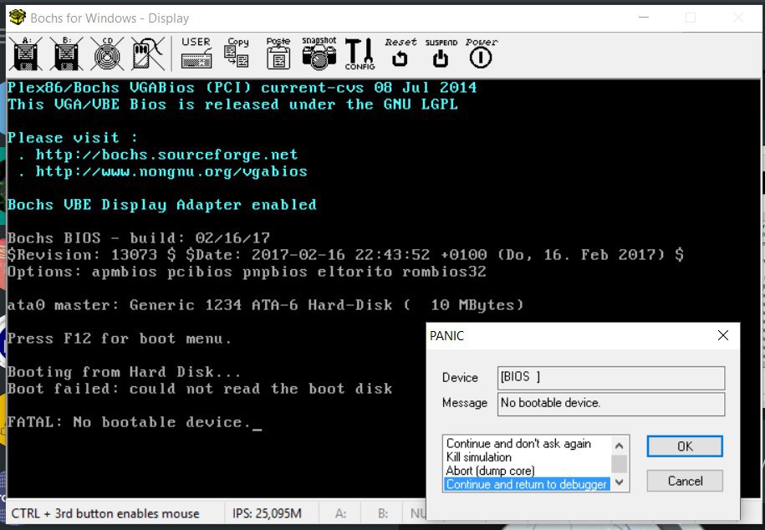Click "CTRL + 3rd button enables mouse" text

tap(105, 513)
